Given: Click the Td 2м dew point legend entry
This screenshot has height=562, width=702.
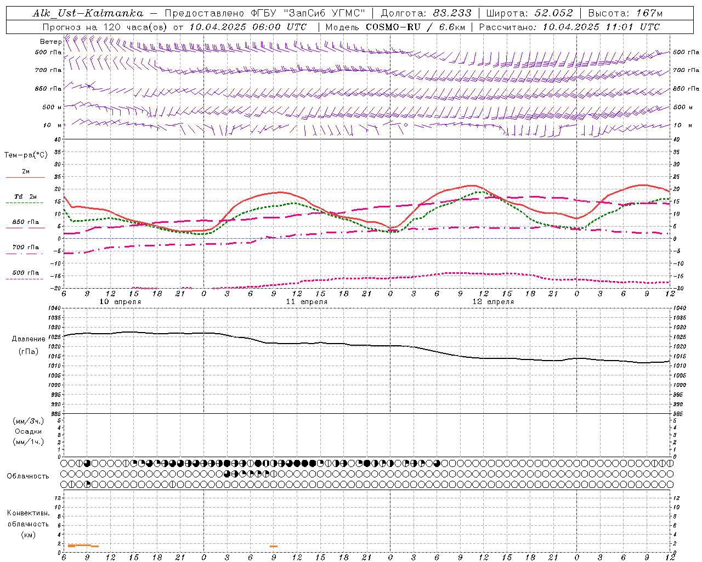Looking at the screenshot, I should [x=26, y=196].
